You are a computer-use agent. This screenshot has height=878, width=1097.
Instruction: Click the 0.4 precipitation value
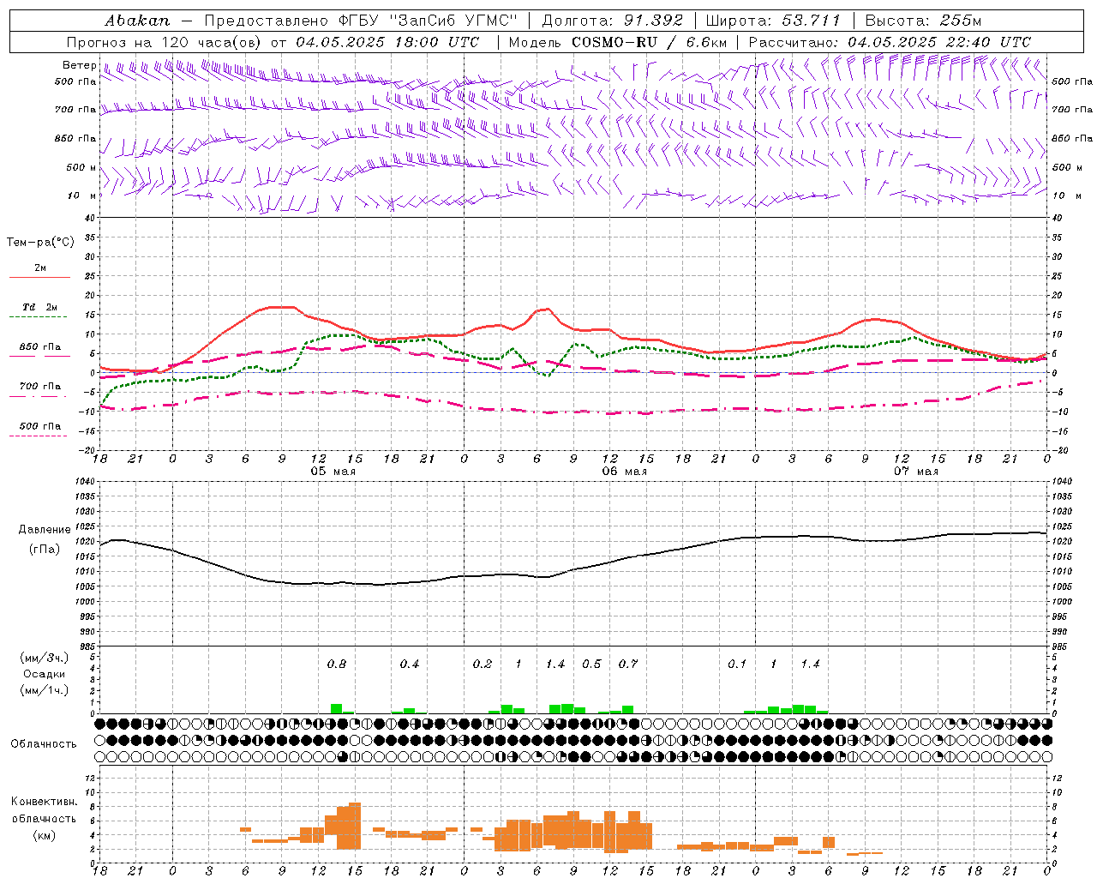coord(410,664)
